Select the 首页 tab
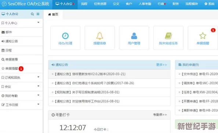218x133 pixels. click(x=53, y=14)
